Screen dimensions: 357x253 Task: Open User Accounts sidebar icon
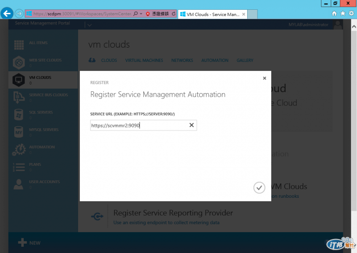click(18, 184)
